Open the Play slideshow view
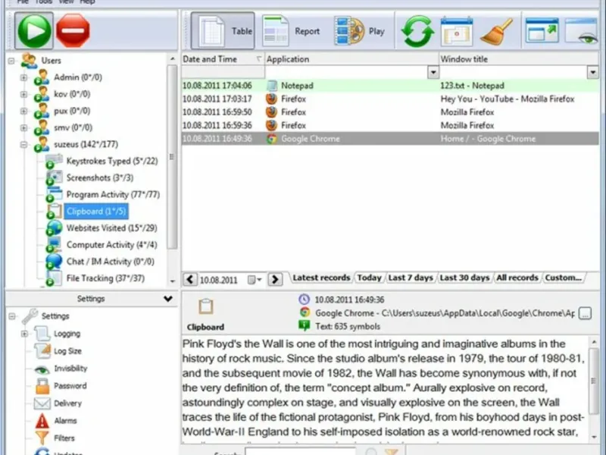This screenshot has height=455, width=606. click(x=360, y=30)
